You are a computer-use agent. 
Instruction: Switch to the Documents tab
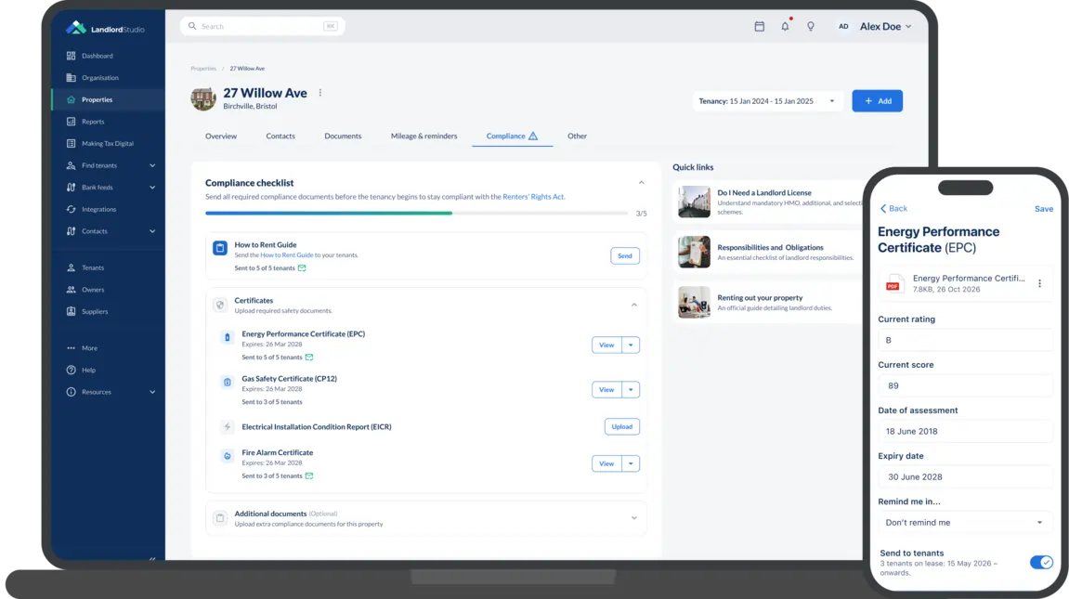(x=343, y=137)
